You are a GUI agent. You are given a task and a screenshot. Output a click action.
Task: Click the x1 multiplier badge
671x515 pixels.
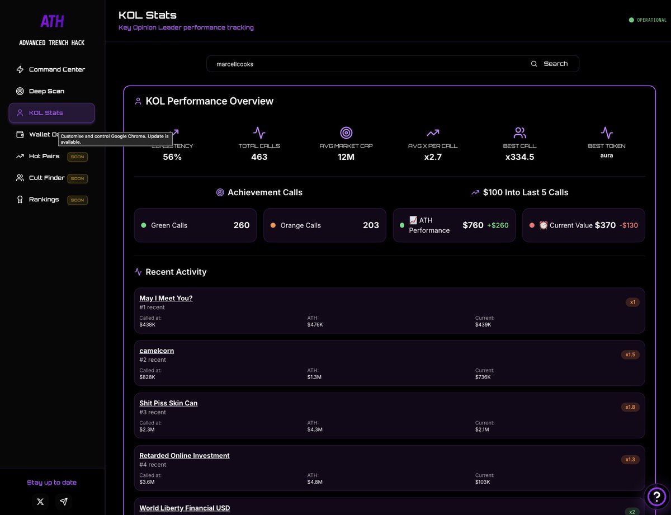[632, 302]
